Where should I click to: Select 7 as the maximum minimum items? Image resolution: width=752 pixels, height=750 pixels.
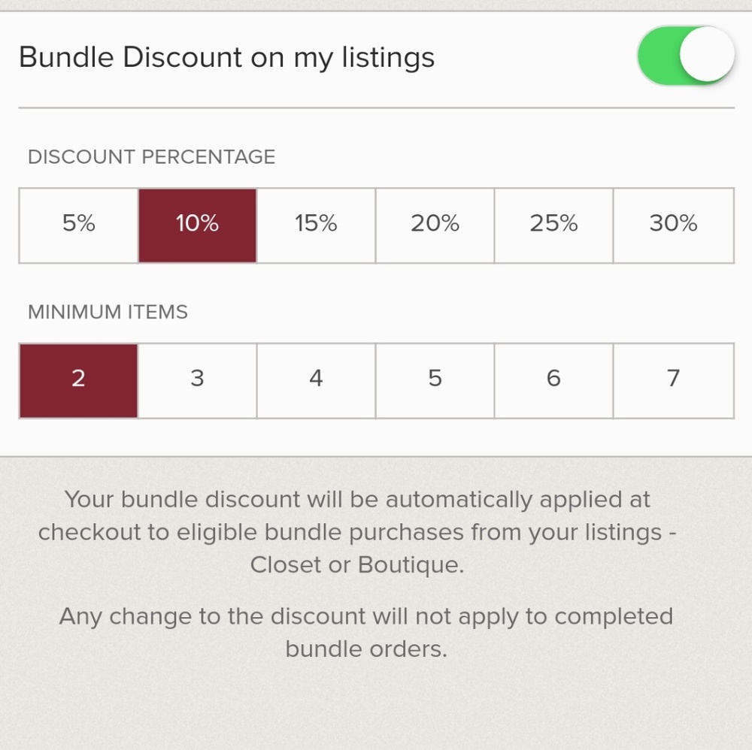click(x=672, y=380)
